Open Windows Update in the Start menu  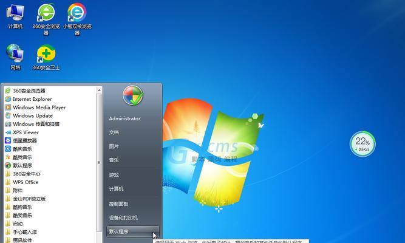click(x=50, y=115)
